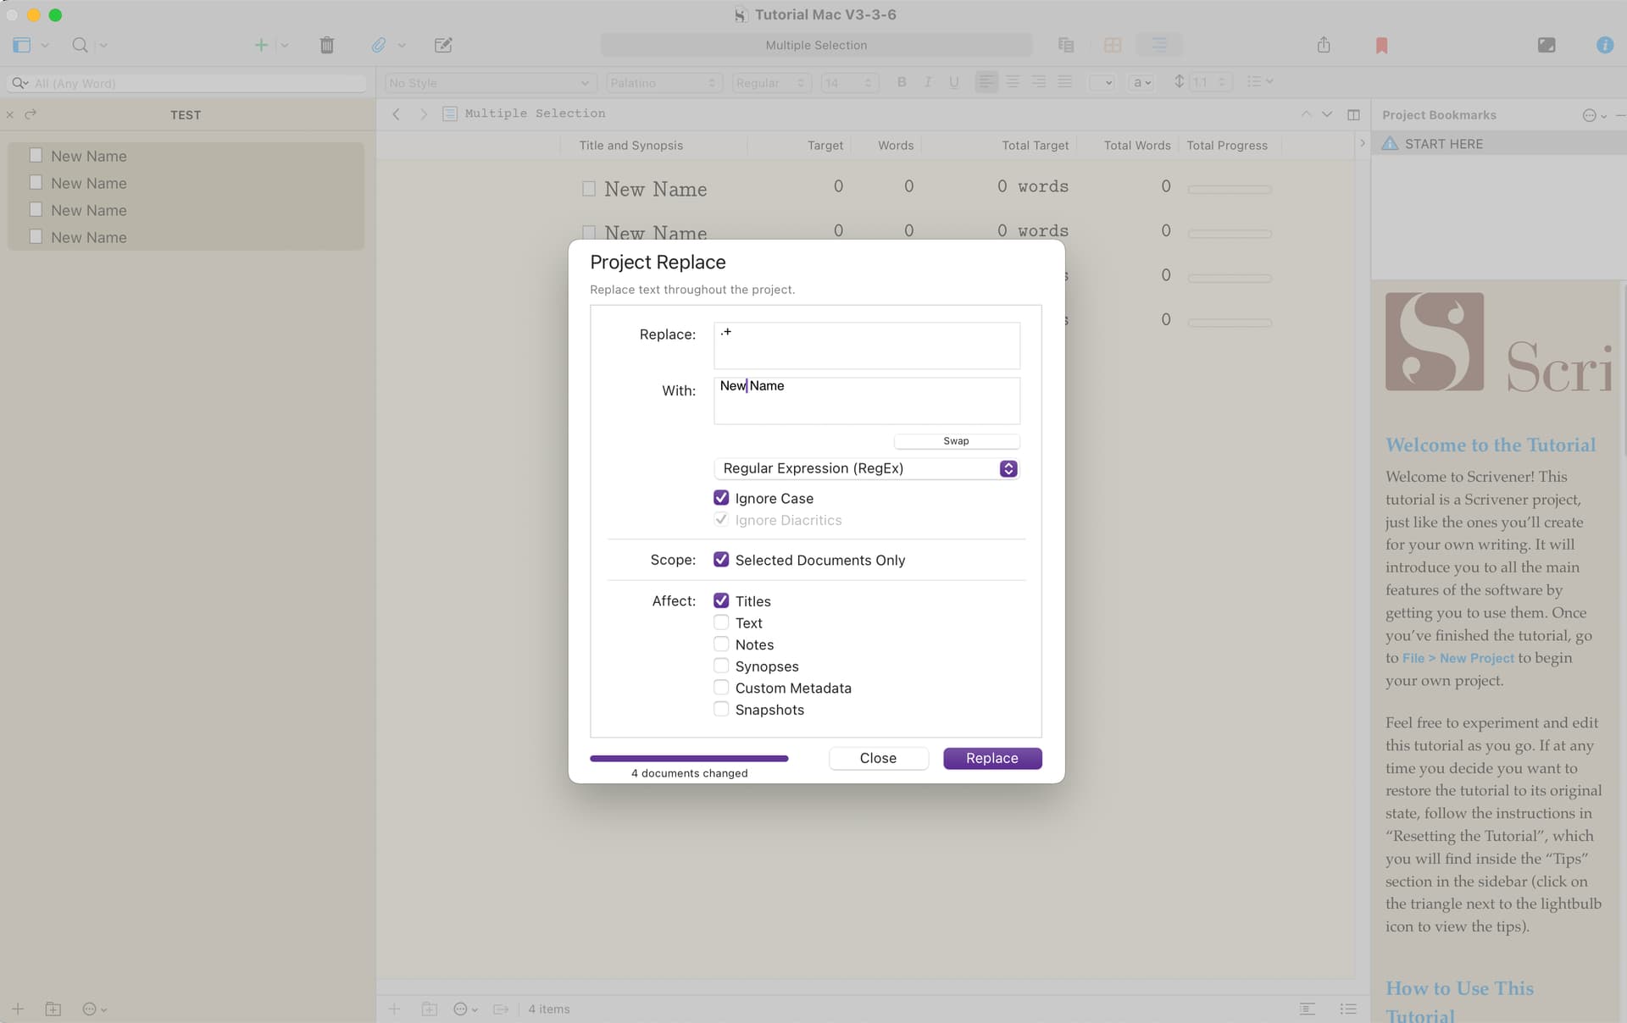Toggle the Ignore Case checkbox
The width and height of the screenshot is (1627, 1023).
tap(721, 498)
